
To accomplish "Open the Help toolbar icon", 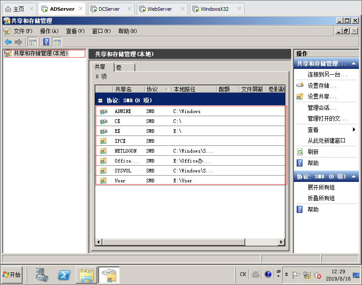I will (46, 42).
